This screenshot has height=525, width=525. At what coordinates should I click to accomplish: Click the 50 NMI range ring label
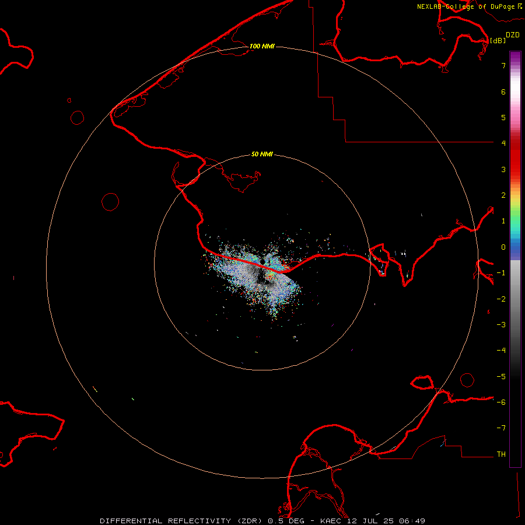click(x=262, y=154)
